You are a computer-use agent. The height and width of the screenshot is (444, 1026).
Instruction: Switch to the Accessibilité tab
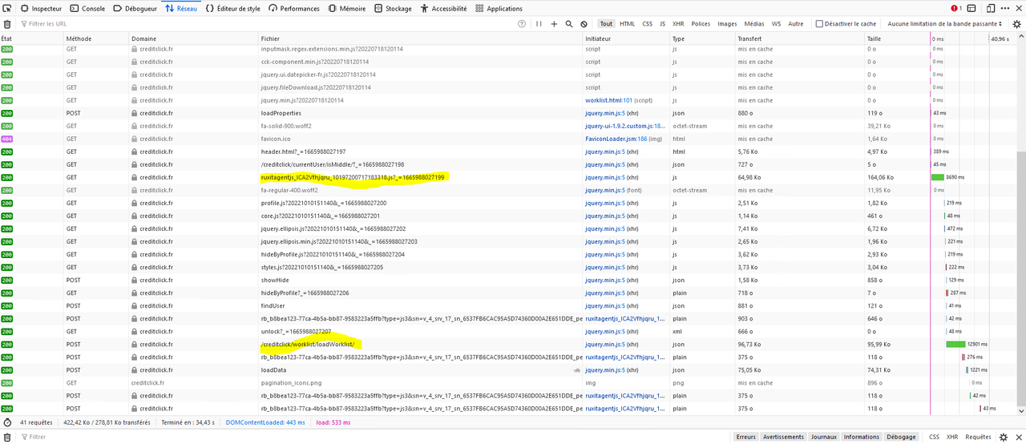[x=443, y=8]
